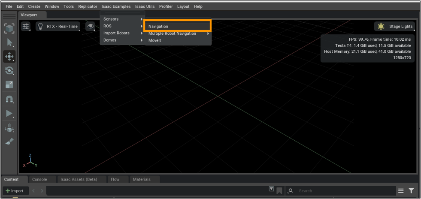Activate the Rotate tool
The image size is (421, 199).
pyautogui.click(x=9, y=71)
